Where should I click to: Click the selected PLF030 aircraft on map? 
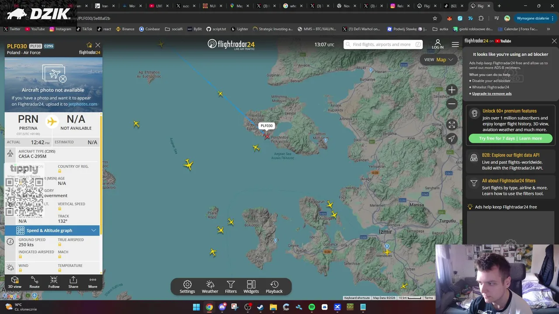click(x=266, y=137)
